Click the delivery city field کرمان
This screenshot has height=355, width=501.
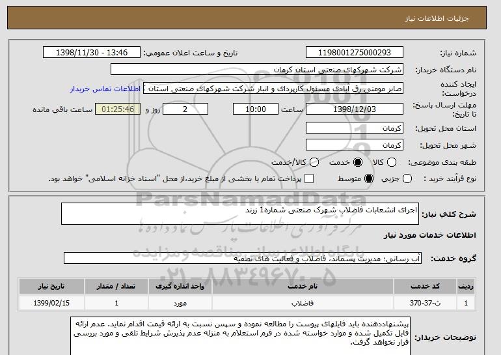[355, 145]
